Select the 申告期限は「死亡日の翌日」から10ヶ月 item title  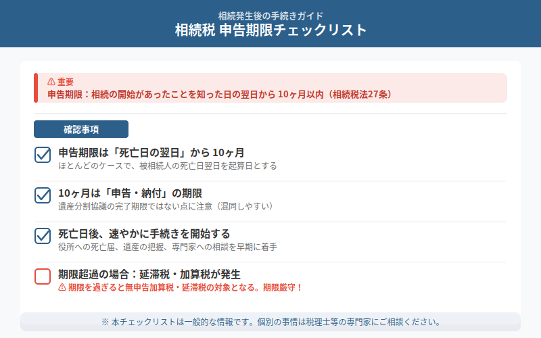coord(151,152)
